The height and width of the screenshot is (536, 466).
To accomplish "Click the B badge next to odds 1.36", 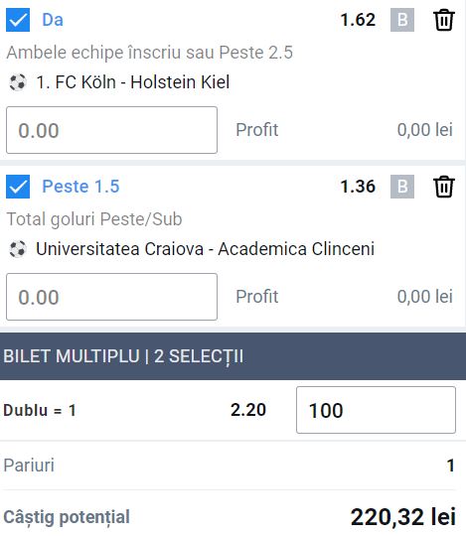I will (402, 187).
